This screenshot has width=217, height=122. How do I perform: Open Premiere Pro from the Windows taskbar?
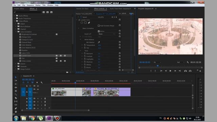(49, 118)
